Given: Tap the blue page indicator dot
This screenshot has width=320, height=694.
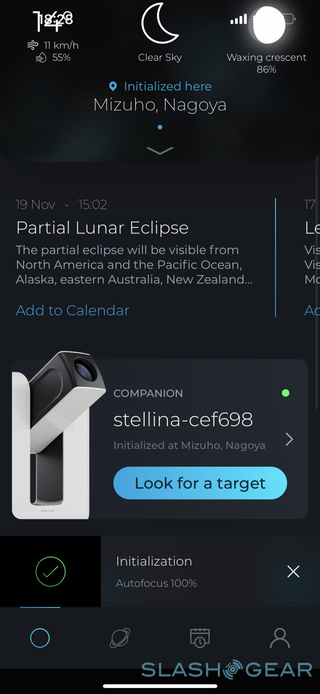Looking at the screenshot, I should click(x=160, y=127).
